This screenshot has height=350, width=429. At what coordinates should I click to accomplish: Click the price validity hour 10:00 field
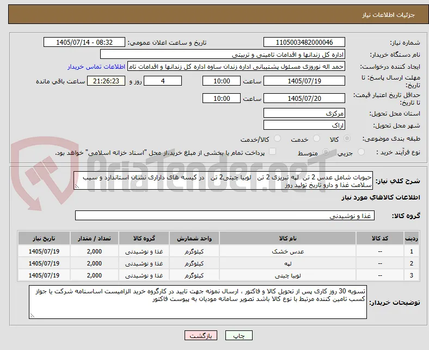[222, 98]
